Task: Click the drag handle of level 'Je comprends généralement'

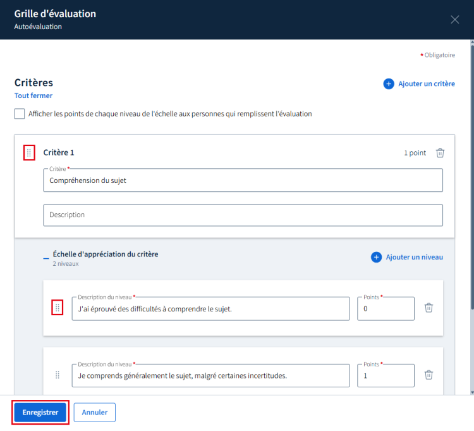Action: point(57,375)
